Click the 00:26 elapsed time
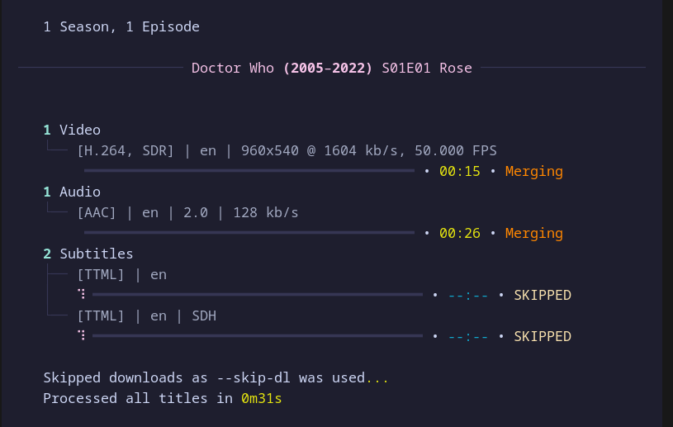 [460, 233]
